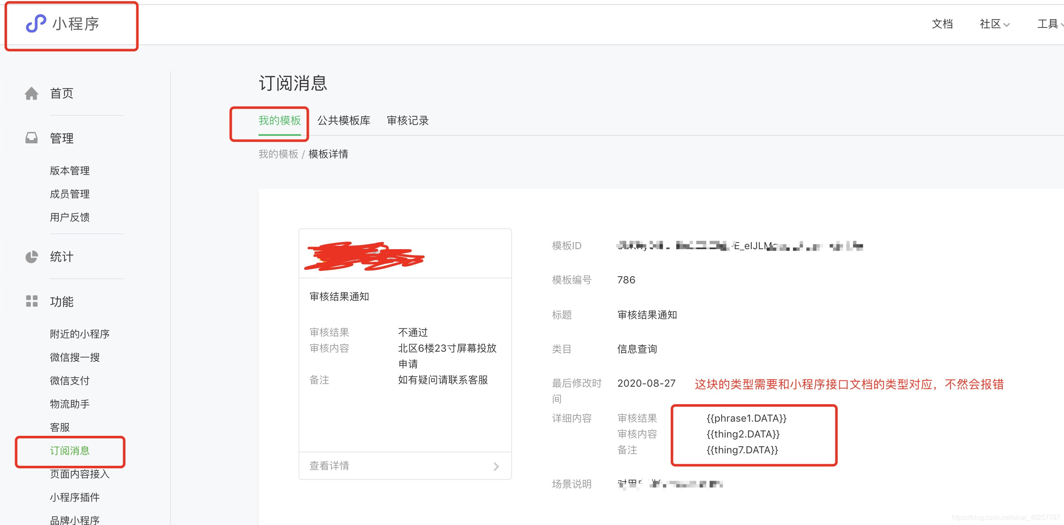
Task: Select 订阅消息 in the sidebar
Action: point(70,450)
